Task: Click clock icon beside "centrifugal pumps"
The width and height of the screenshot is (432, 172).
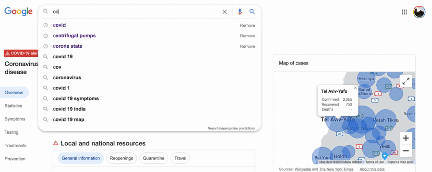Action: click(46, 36)
